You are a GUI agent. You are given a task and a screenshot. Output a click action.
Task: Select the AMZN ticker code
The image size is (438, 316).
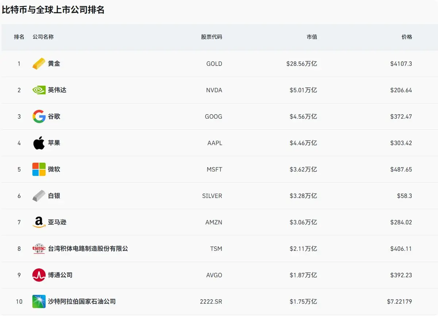point(214,222)
